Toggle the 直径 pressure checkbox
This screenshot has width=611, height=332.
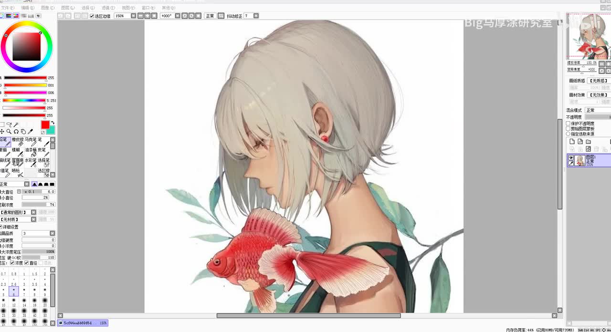click(x=27, y=263)
